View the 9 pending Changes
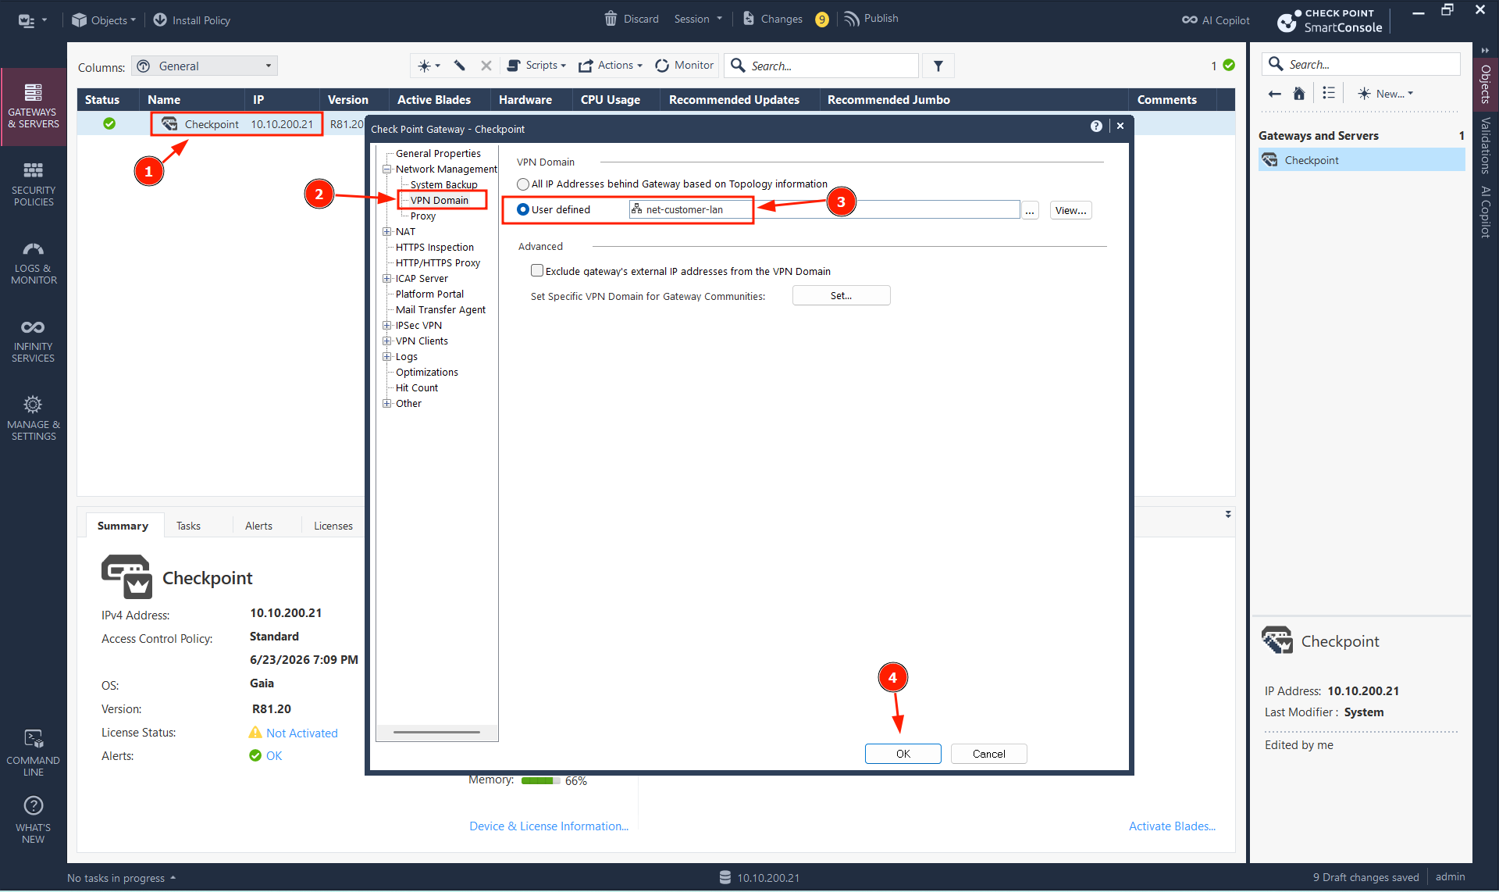1499x892 pixels. tap(785, 19)
